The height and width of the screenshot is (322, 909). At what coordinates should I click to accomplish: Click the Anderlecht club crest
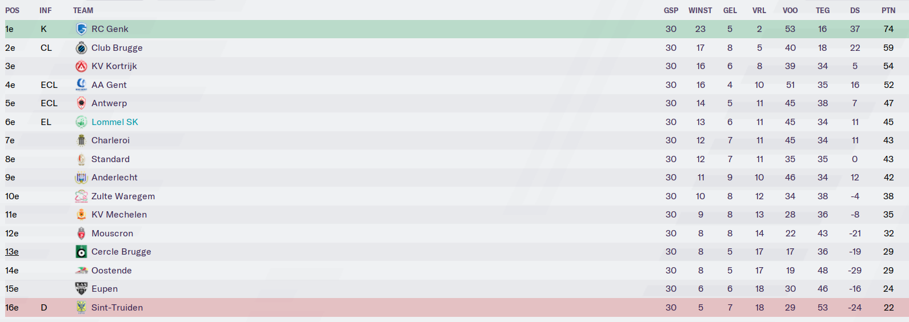(x=81, y=178)
